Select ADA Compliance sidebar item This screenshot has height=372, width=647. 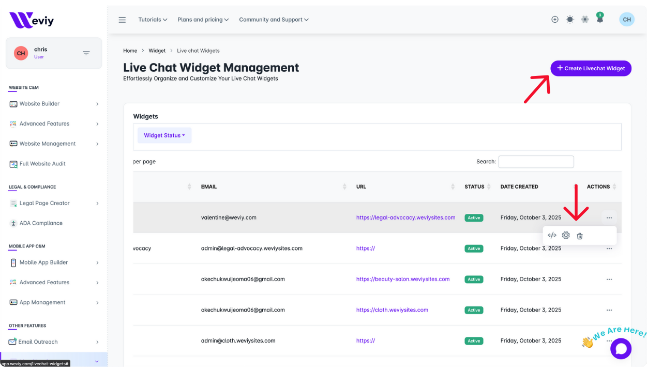tap(41, 223)
